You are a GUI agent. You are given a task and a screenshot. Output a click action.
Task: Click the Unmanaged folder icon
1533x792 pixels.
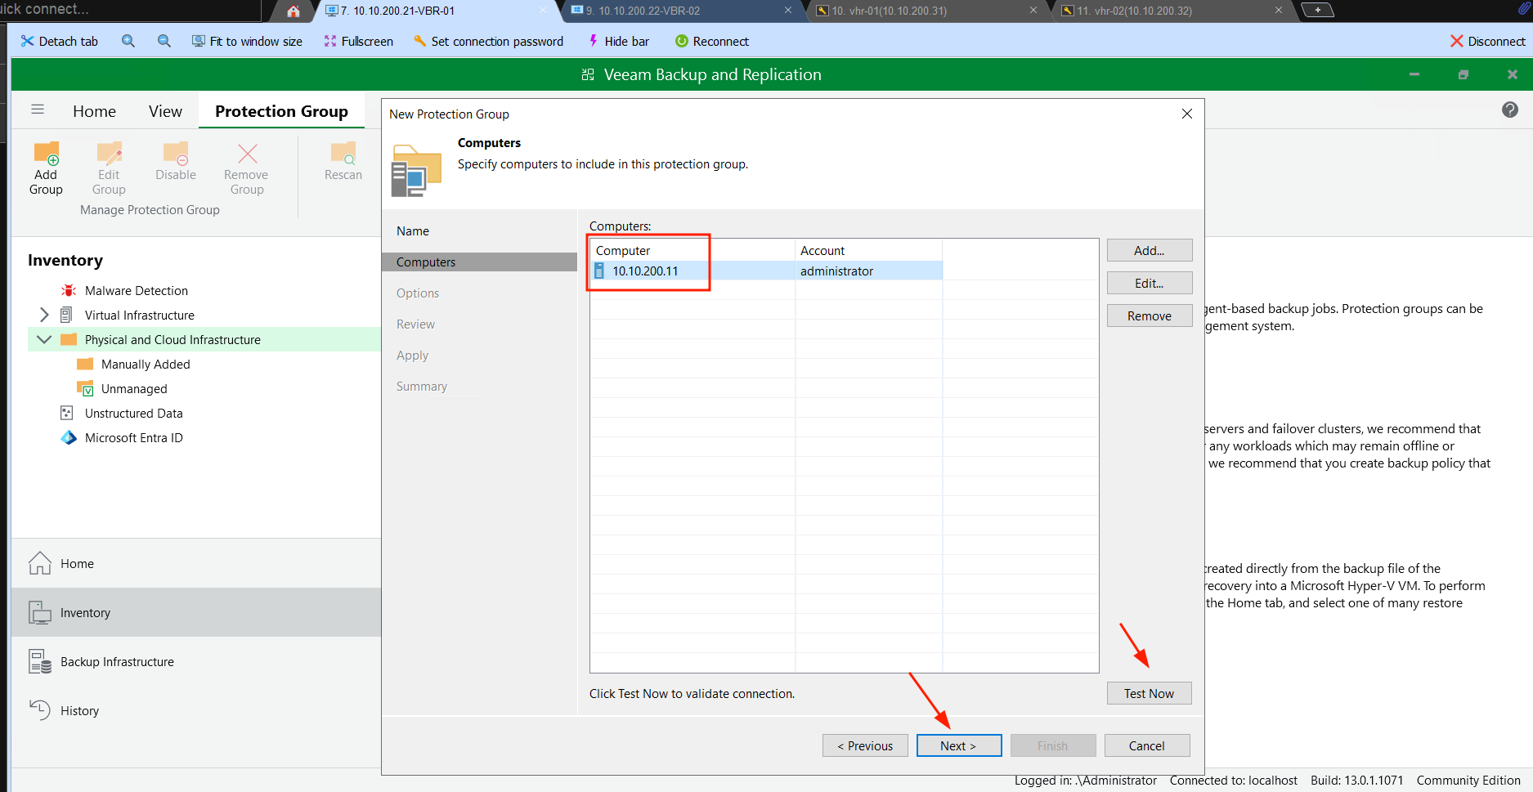pos(85,388)
